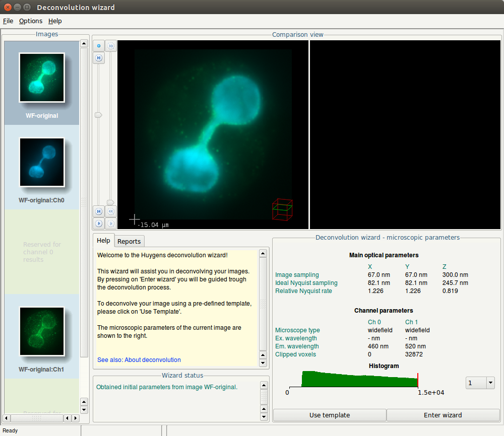Image resolution: width=504 pixels, height=436 pixels.
Task: Click the Use template button
Action: pos(330,415)
